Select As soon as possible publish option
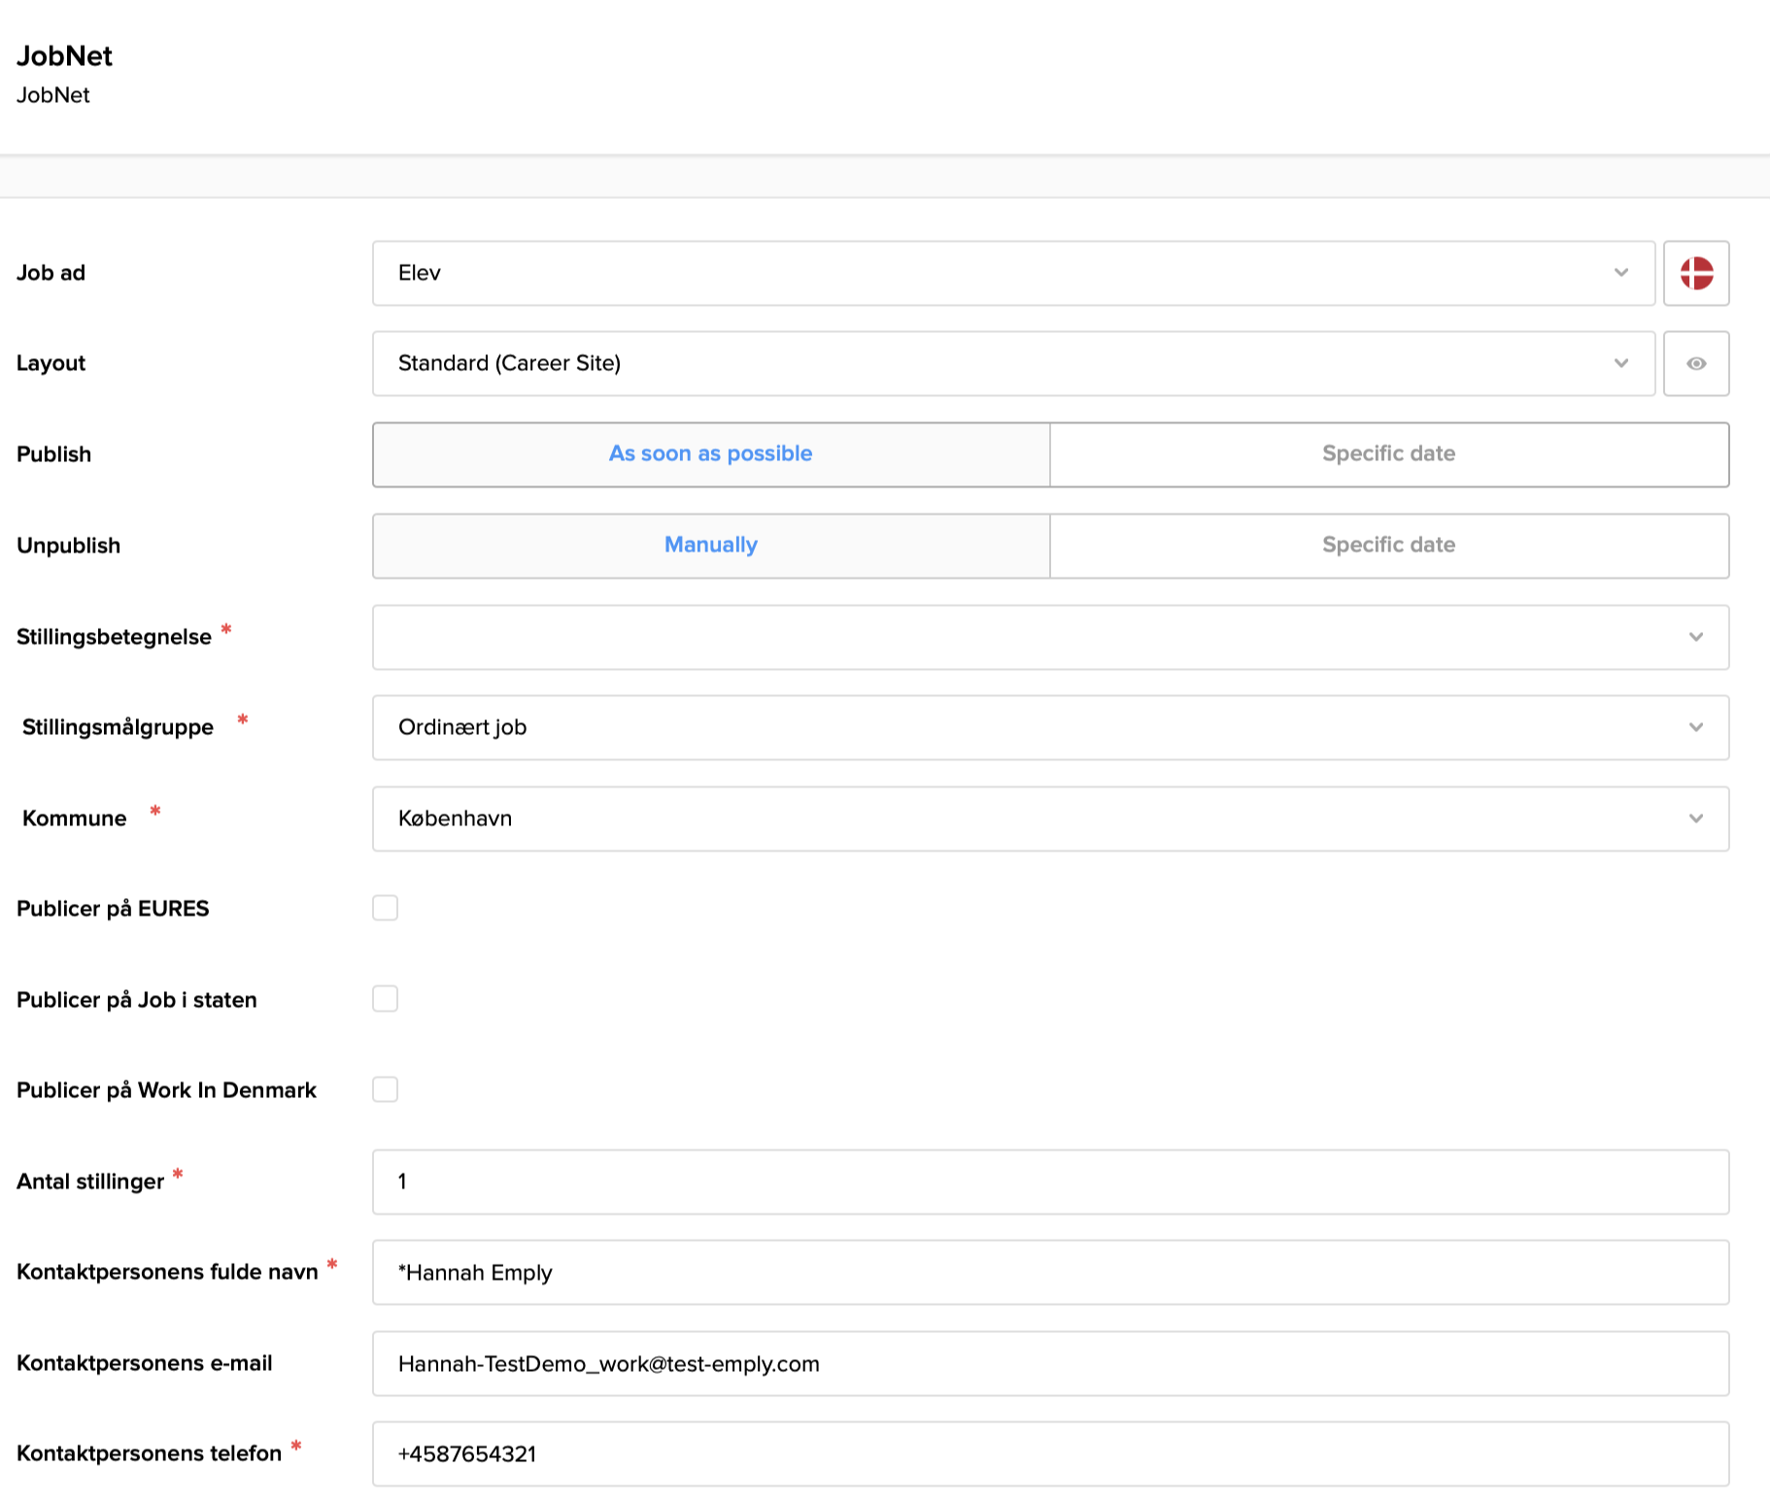This screenshot has height=1501, width=1770. (x=711, y=454)
